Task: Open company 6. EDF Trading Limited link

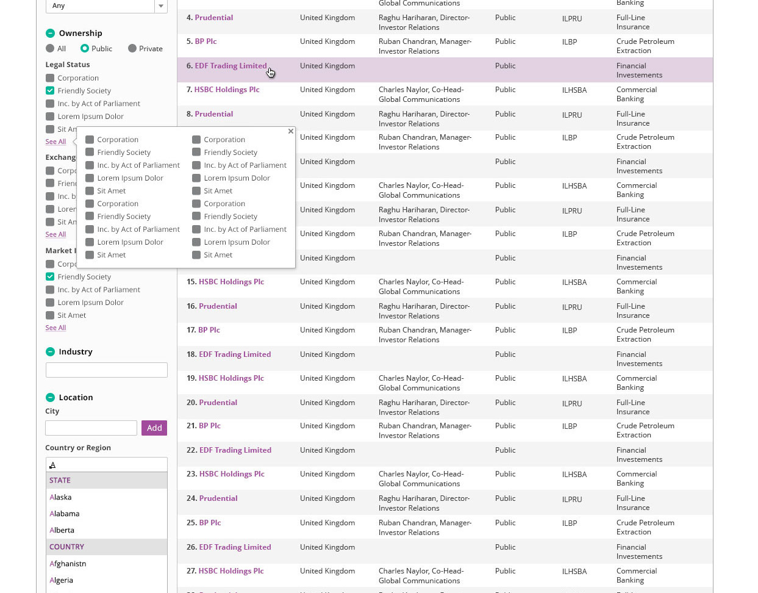Action: click(x=231, y=66)
